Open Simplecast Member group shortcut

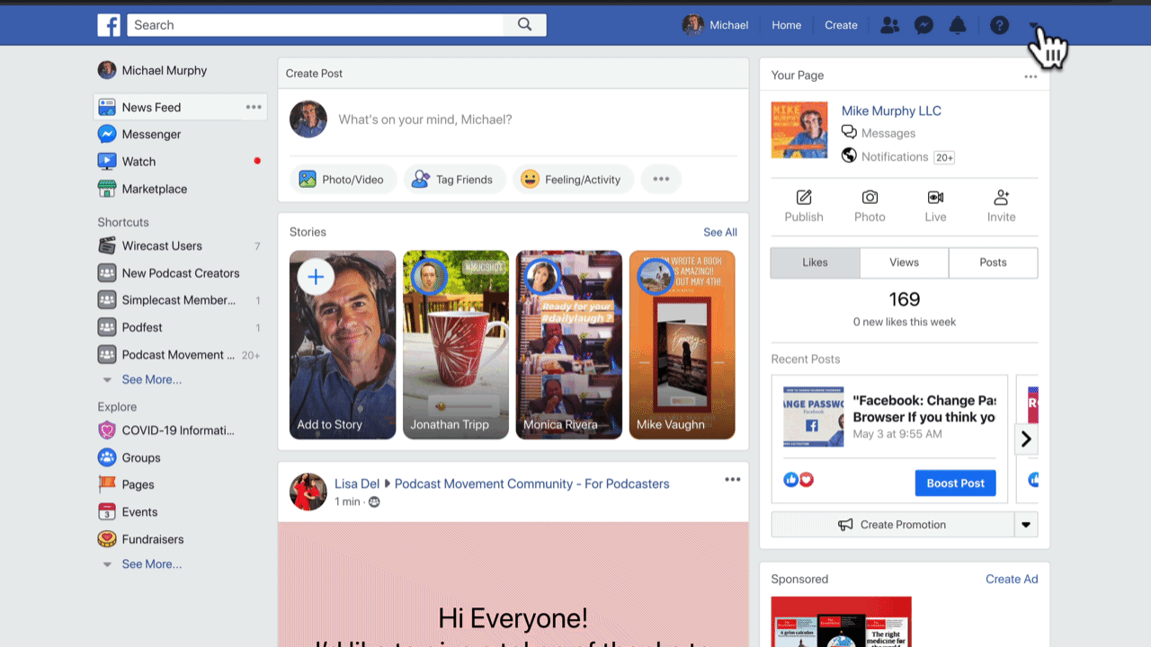pos(180,300)
